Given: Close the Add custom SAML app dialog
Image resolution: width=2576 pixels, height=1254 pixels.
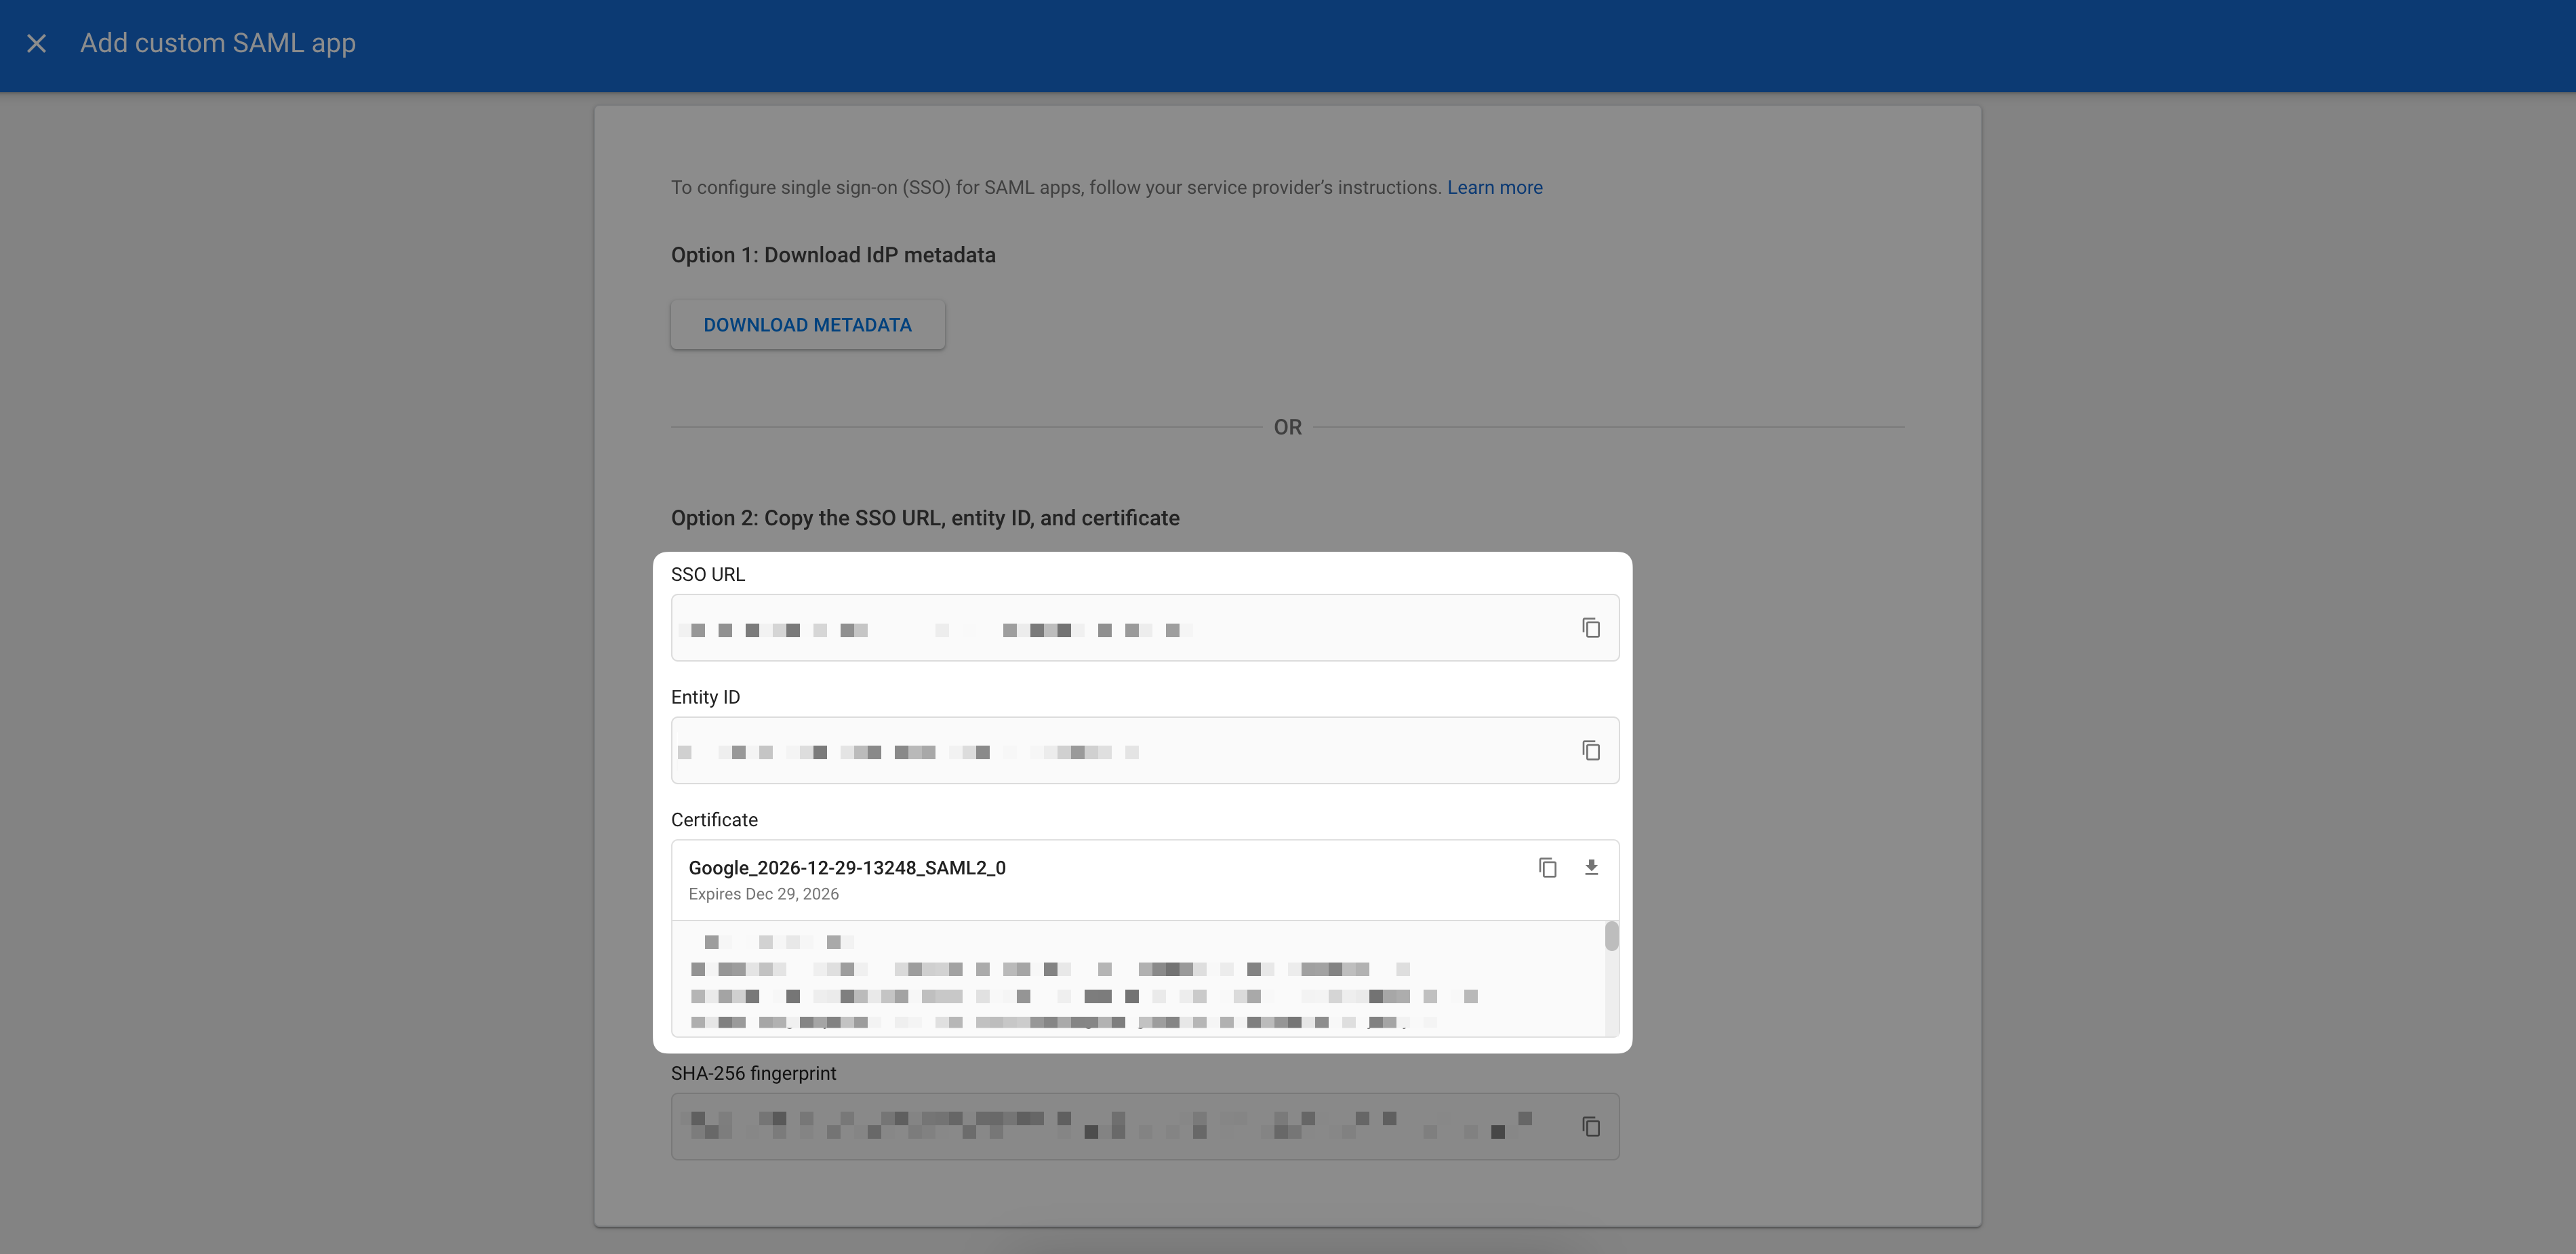Looking at the screenshot, I should 36,43.
